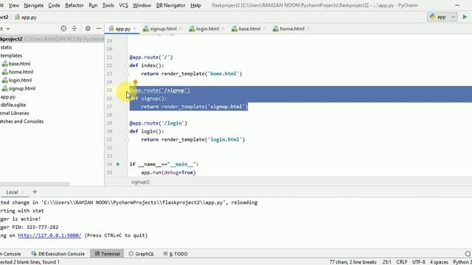Click the signup() breadcrumb below editor
Screen dimensions: 472x265
pyautogui.click(x=140, y=182)
